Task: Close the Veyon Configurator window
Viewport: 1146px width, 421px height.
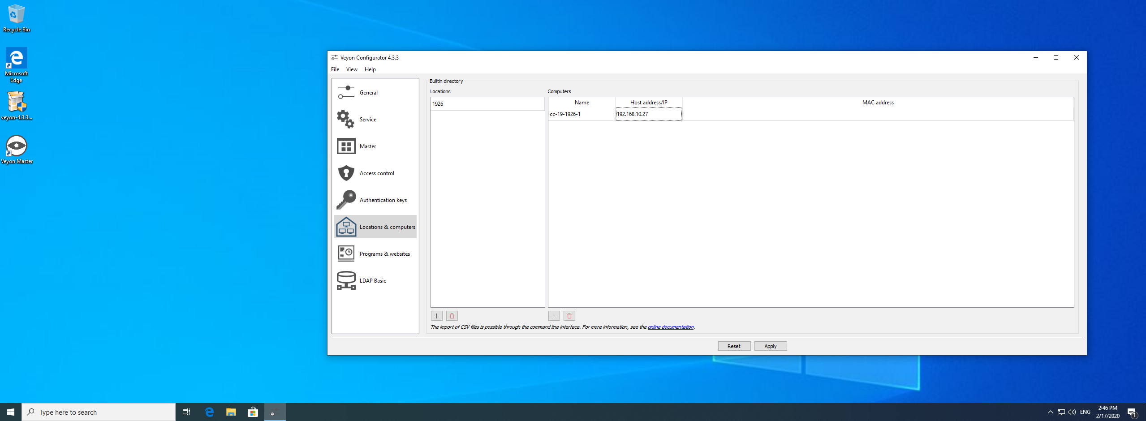Action: [1077, 57]
